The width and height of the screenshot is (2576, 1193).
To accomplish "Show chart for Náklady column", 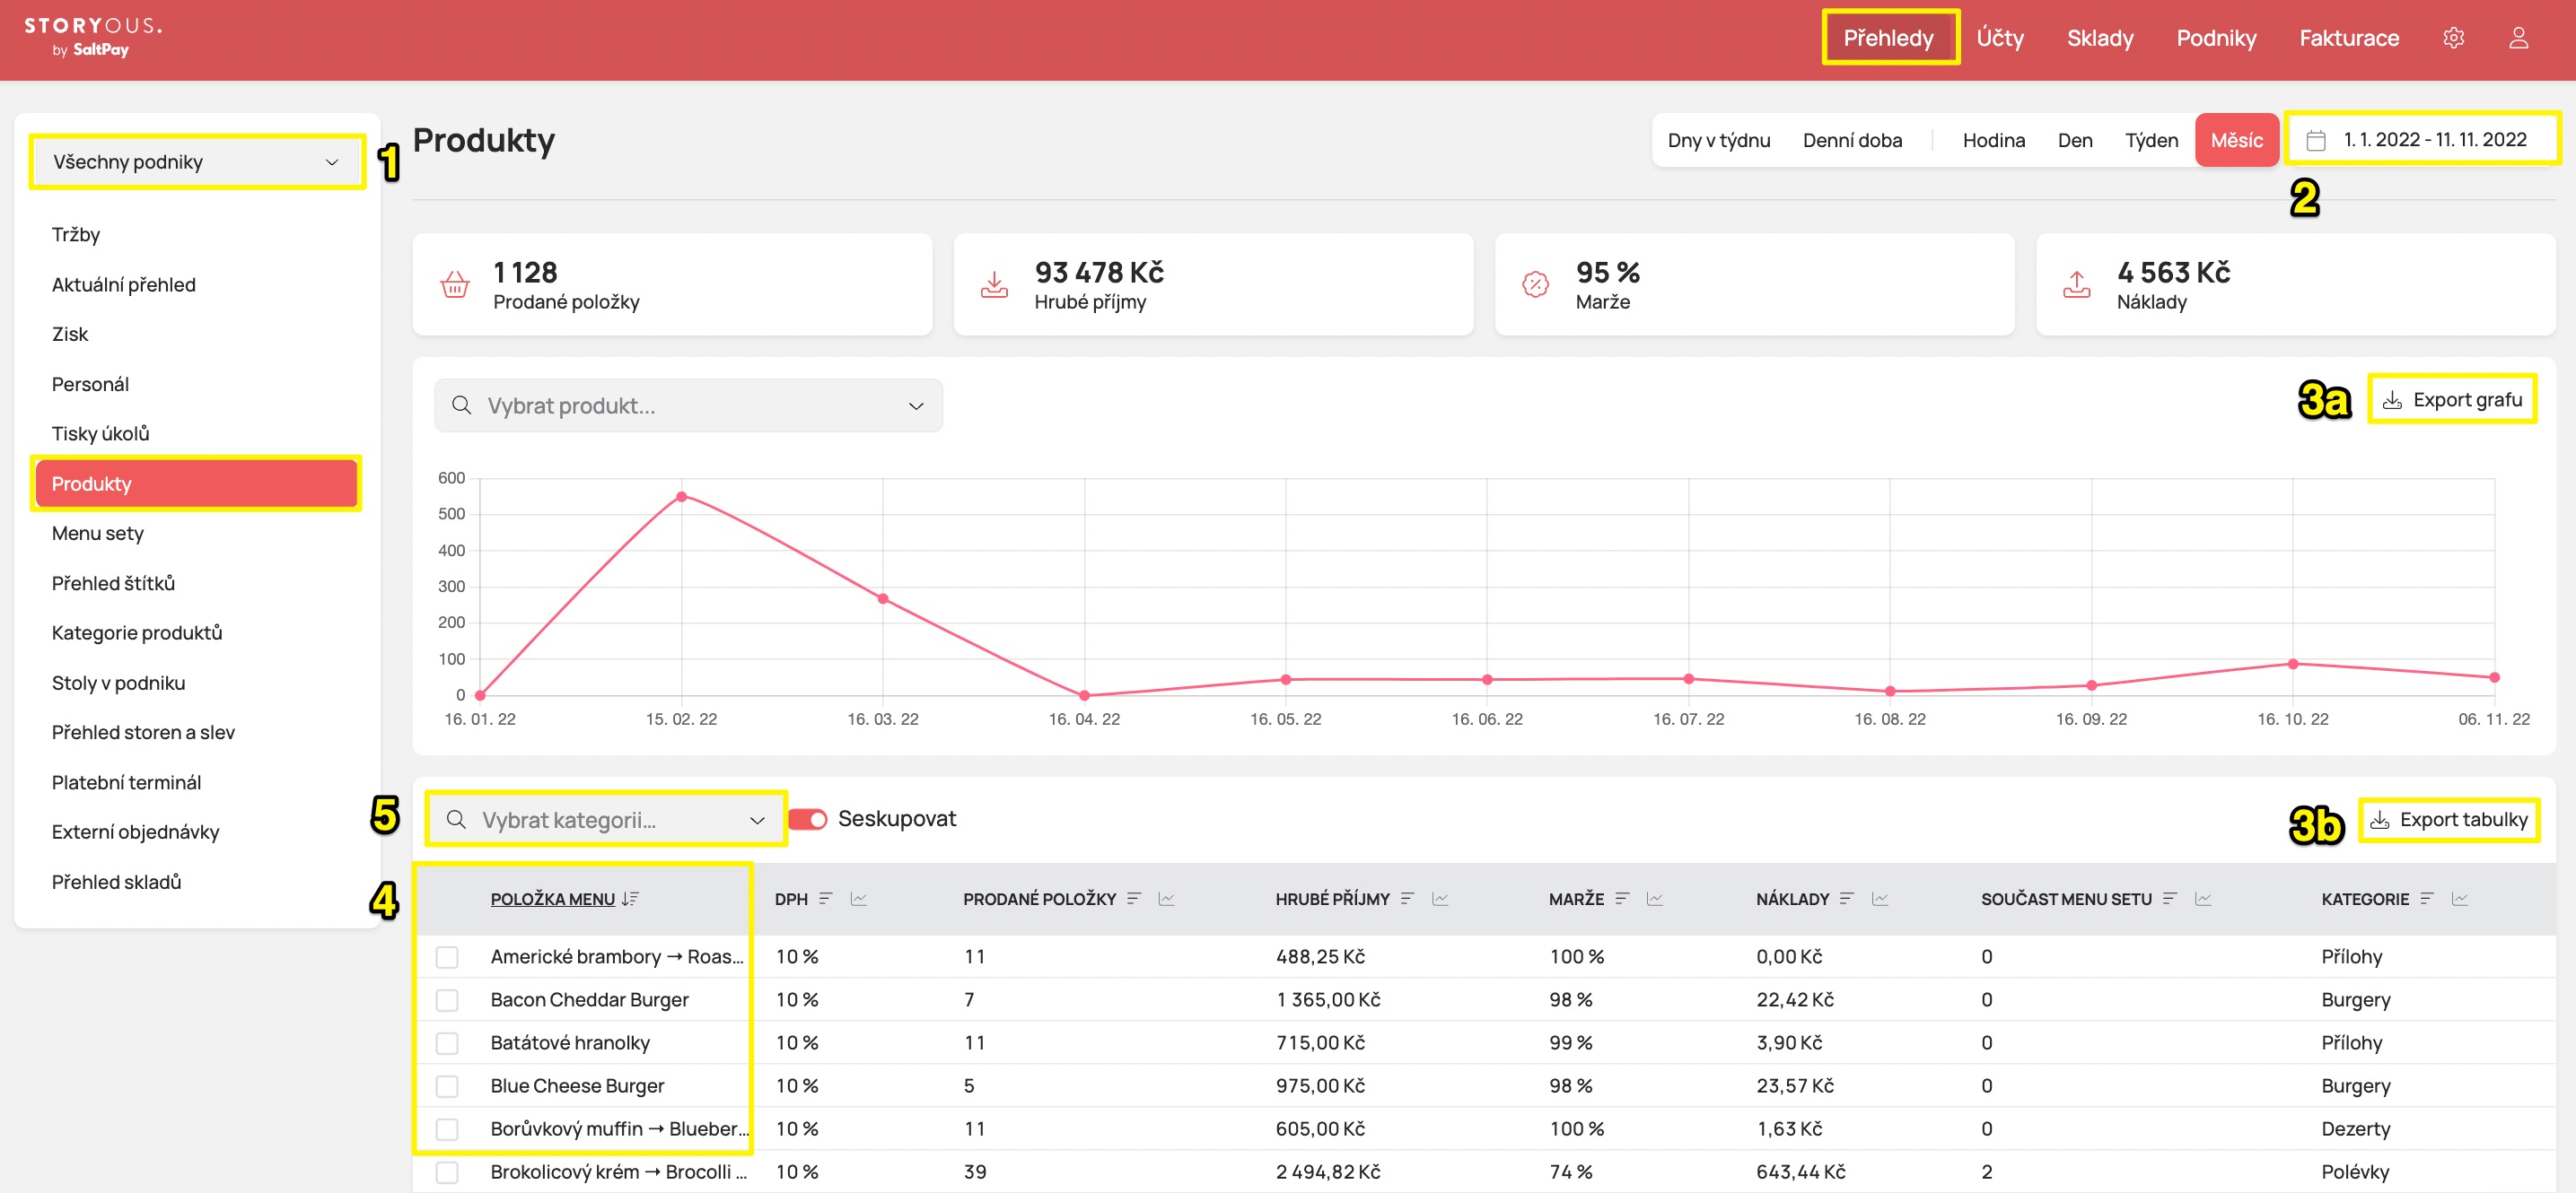I will pos(1880,898).
